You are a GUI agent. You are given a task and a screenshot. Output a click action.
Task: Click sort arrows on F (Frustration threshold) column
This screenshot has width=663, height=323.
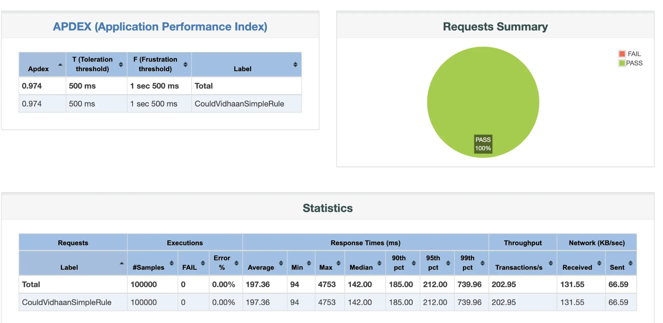click(x=185, y=64)
